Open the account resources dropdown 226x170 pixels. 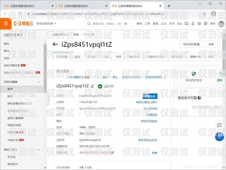coord(46,24)
